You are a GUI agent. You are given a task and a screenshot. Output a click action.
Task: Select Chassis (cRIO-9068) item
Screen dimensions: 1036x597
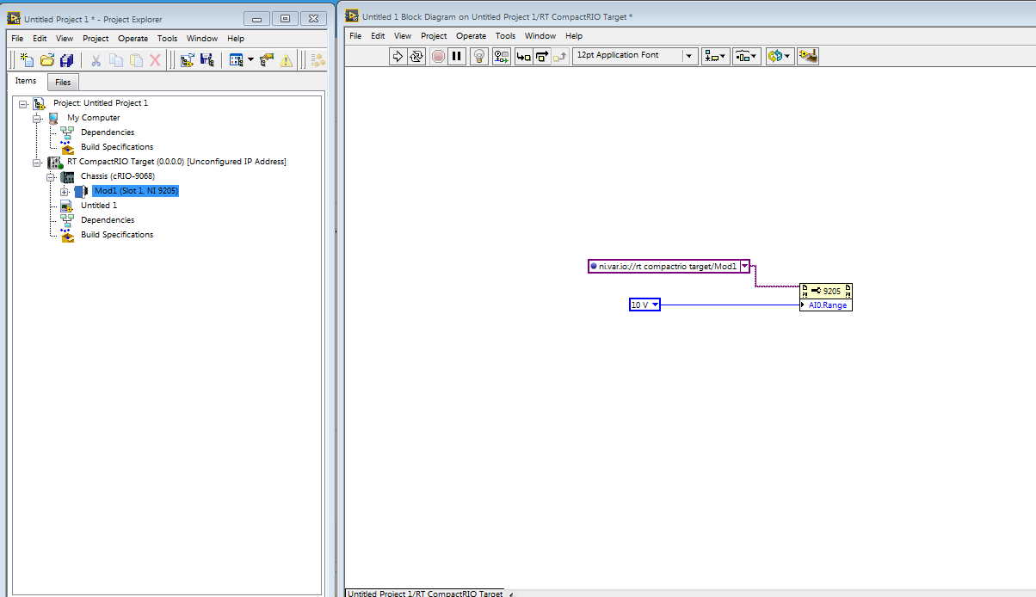point(118,176)
